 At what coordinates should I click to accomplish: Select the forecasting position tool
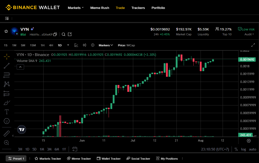click(7, 94)
